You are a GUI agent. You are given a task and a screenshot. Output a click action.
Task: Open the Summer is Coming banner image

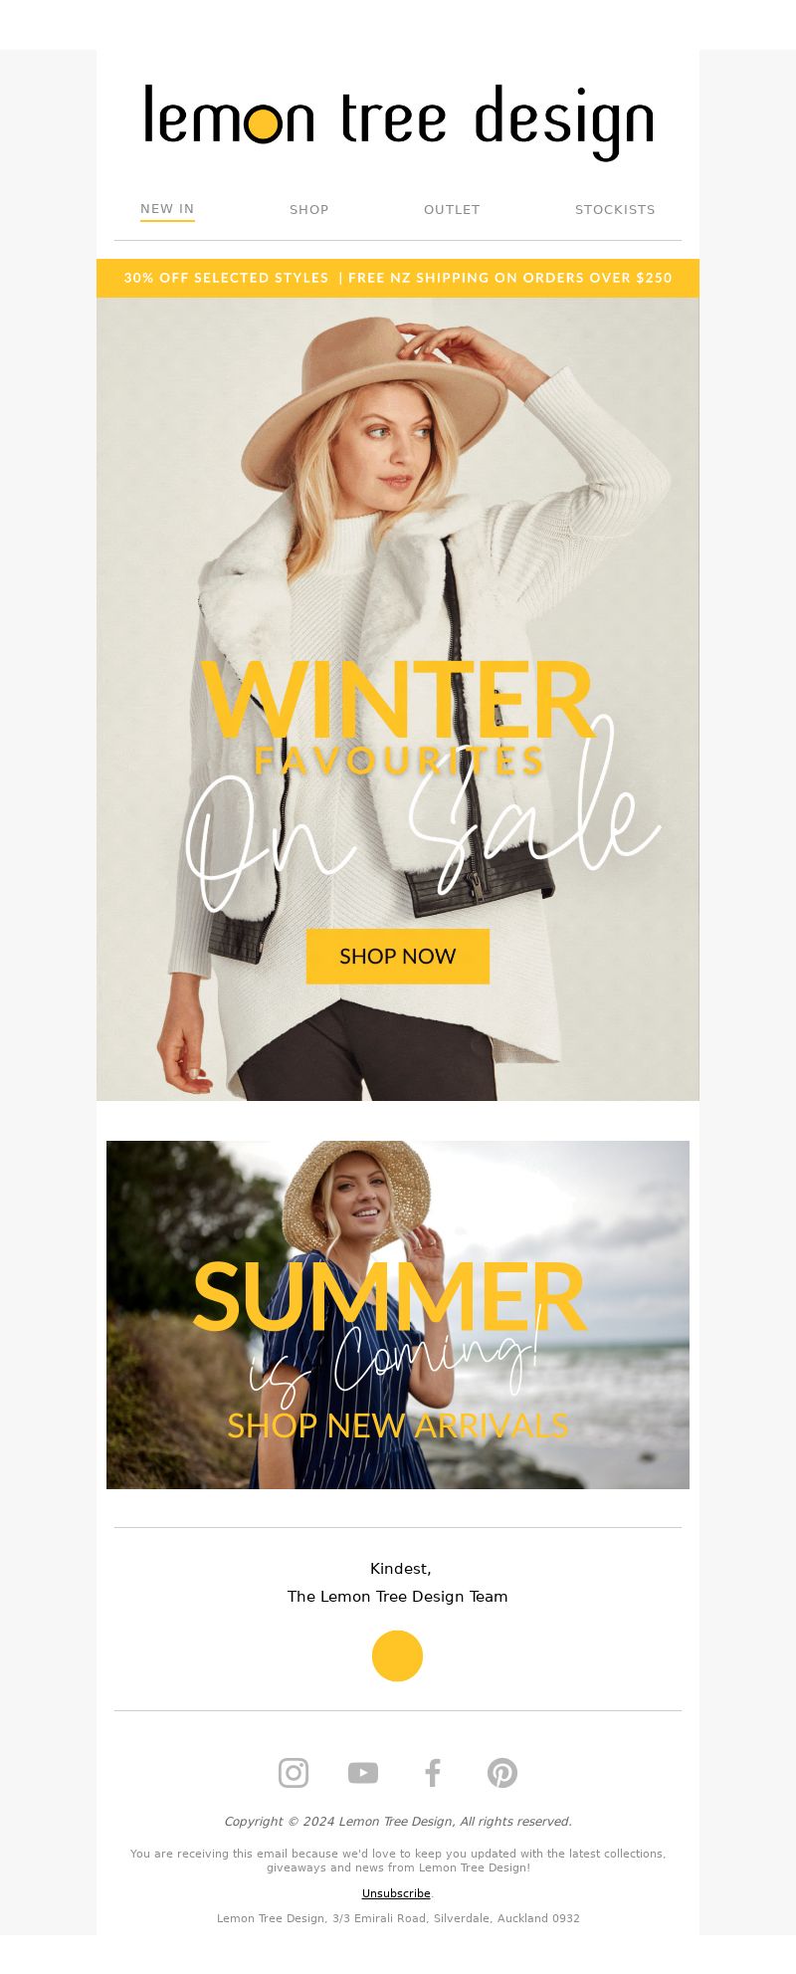(x=398, y=1315)
